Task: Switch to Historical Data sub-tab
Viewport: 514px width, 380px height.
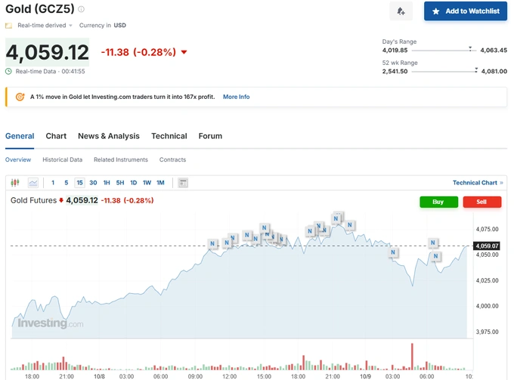Action: [x=62, y=159]
